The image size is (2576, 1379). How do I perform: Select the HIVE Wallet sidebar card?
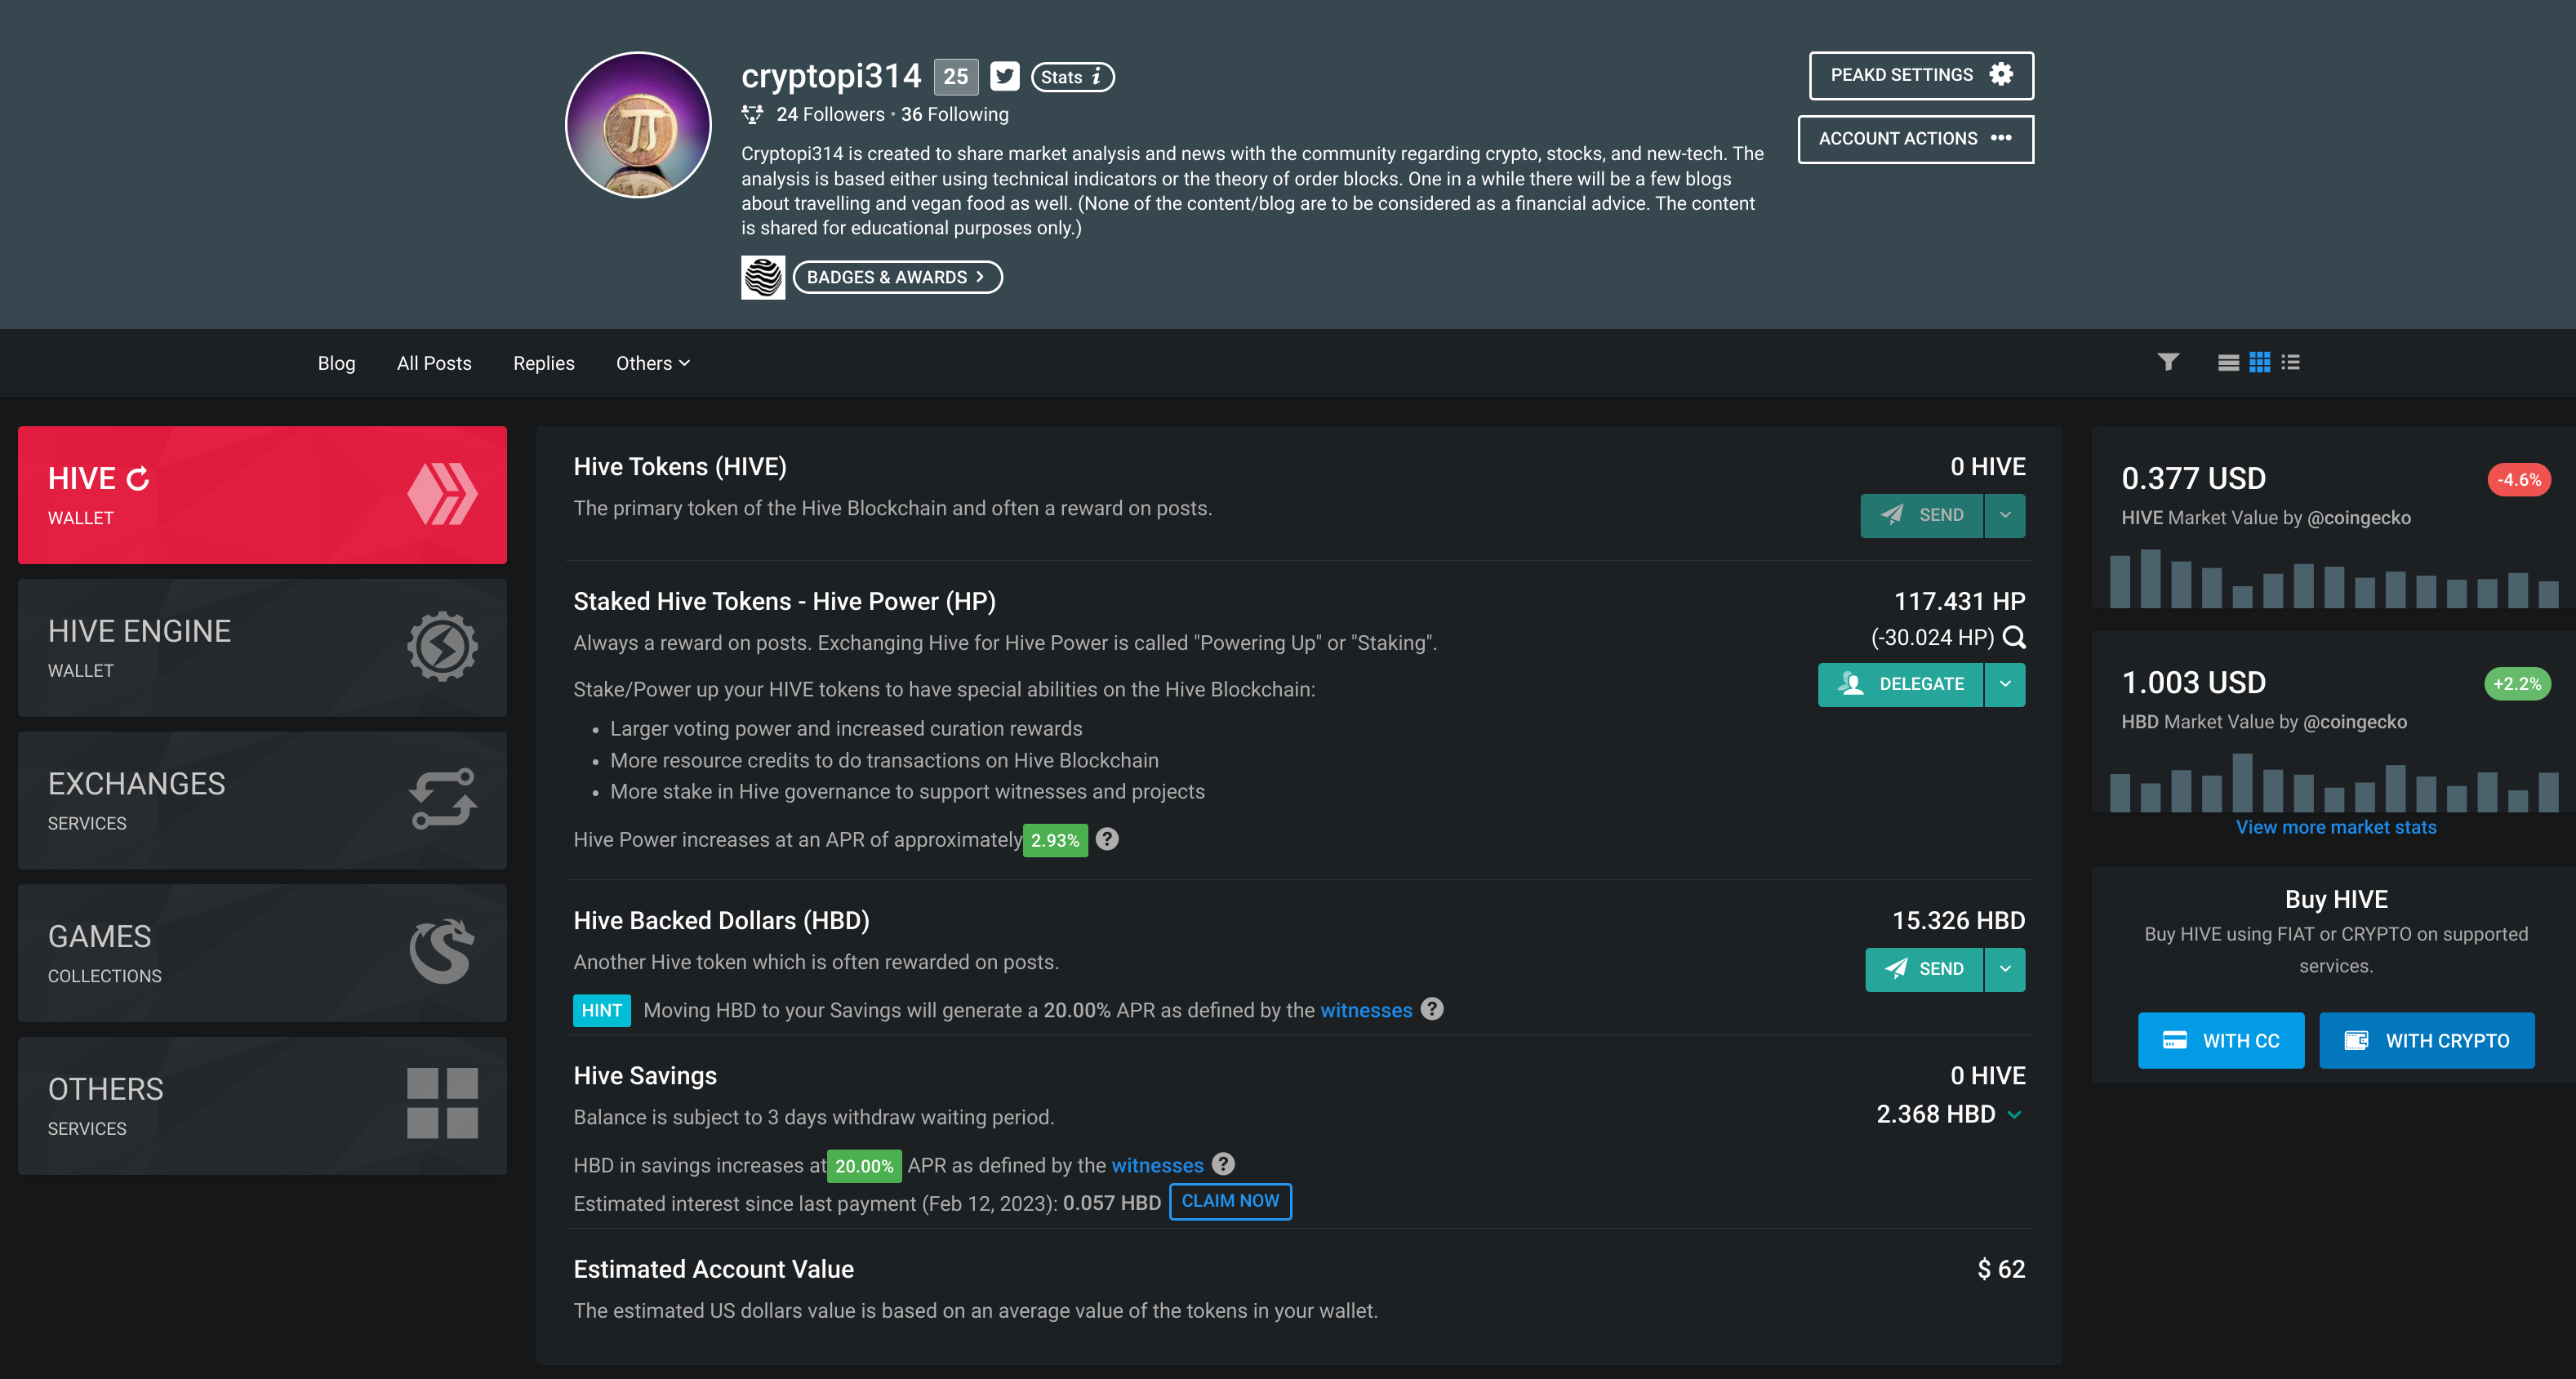(262, 495)
